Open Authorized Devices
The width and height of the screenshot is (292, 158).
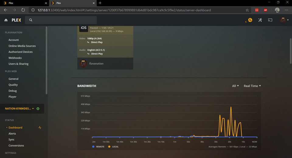[x=20, y=52]
